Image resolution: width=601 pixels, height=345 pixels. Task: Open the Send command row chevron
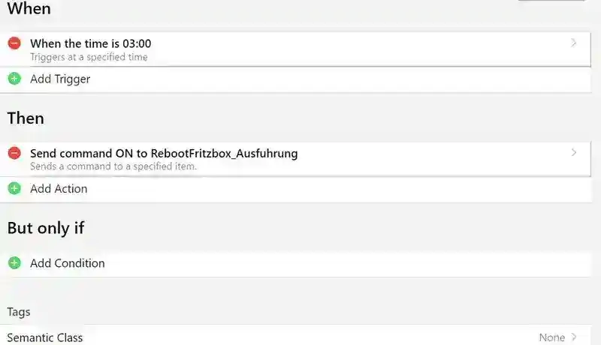click(574, 153)
